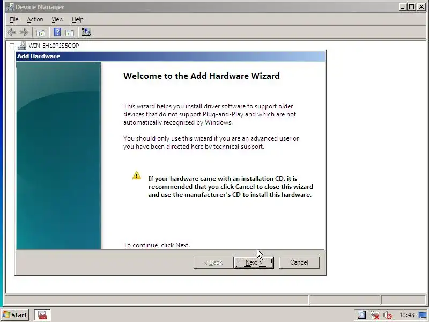This screenshot has height=322, width=429.
Task: Open the Windows Start menu
Action: (x=15, y=315)
